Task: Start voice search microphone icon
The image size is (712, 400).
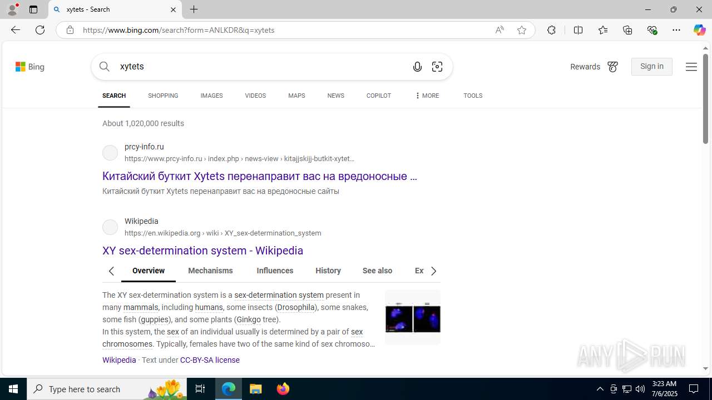Action: coord(417,67)
